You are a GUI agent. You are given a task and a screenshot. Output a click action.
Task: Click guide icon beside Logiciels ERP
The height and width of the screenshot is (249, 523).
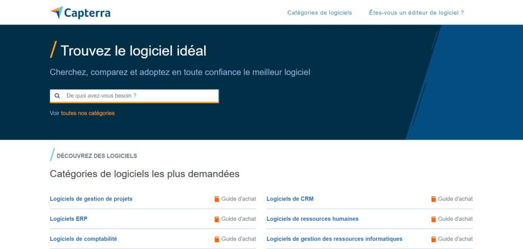217,219
